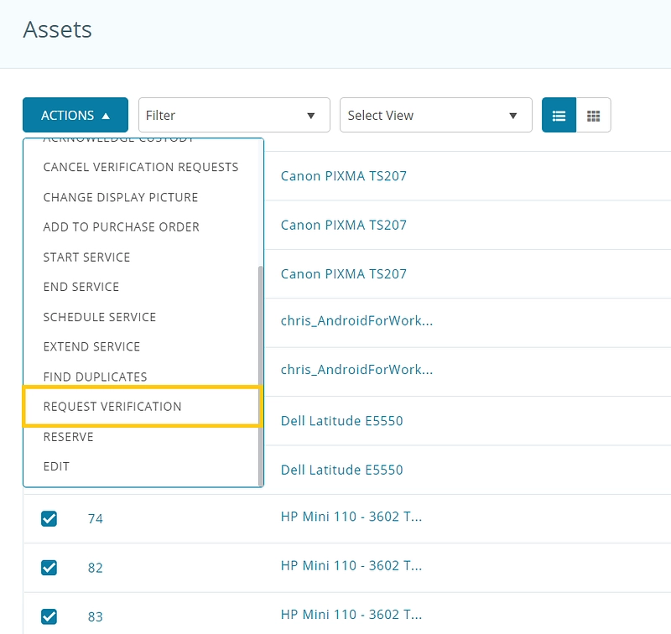Image resolution: width=671 pixels, height=634 pixels.
Task: Switch to list view icon
Action: [559, 116]
